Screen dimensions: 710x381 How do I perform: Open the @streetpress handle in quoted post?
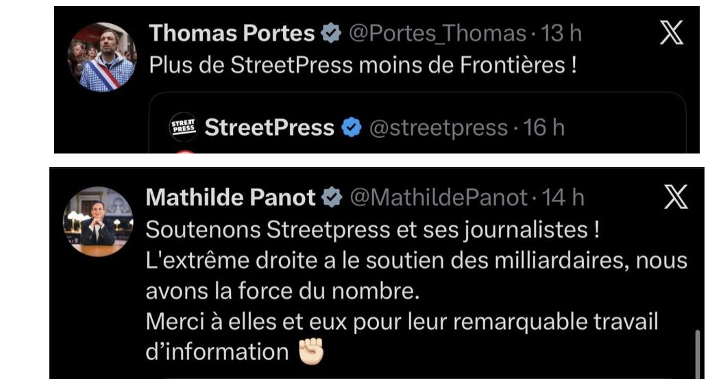pyautogui.click(x=439, y=127)
